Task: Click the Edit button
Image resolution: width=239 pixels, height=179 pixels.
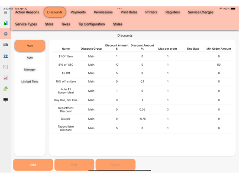Action: tap(74, 165)
